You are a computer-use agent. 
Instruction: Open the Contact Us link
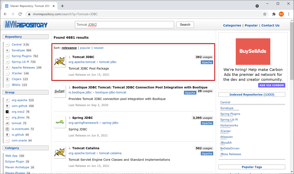pyautogui.click(x=270, y=25)
